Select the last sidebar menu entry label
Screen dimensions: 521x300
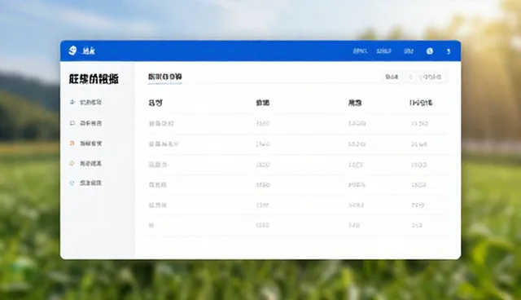tap(90, 183)
